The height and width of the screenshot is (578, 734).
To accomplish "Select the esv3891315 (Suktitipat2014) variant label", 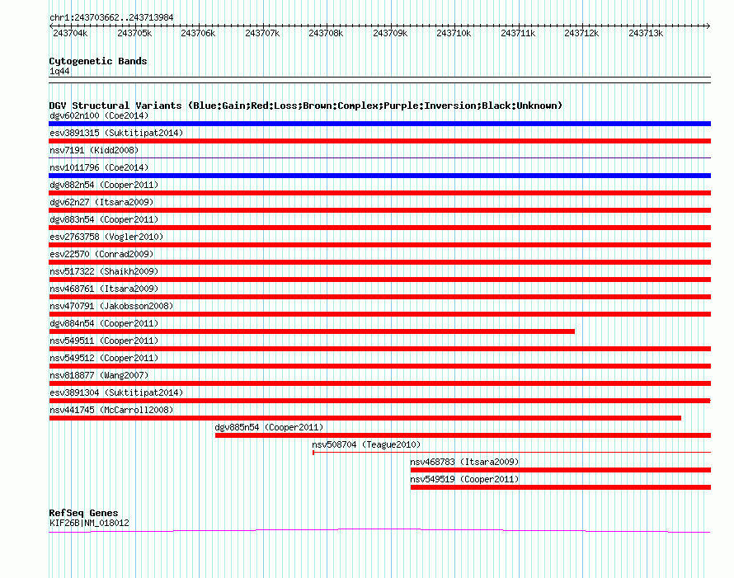I will coord(116,133).
